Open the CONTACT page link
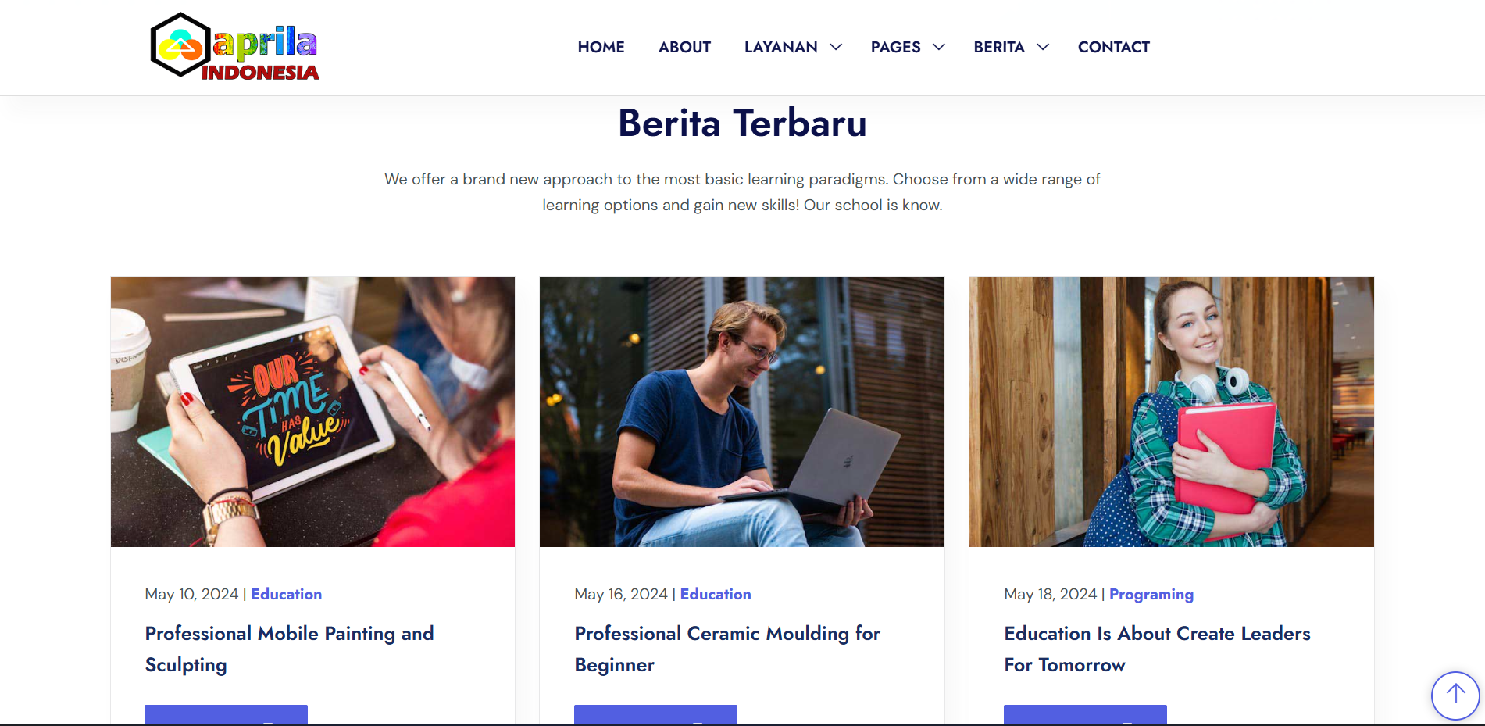 [1113, 47]
